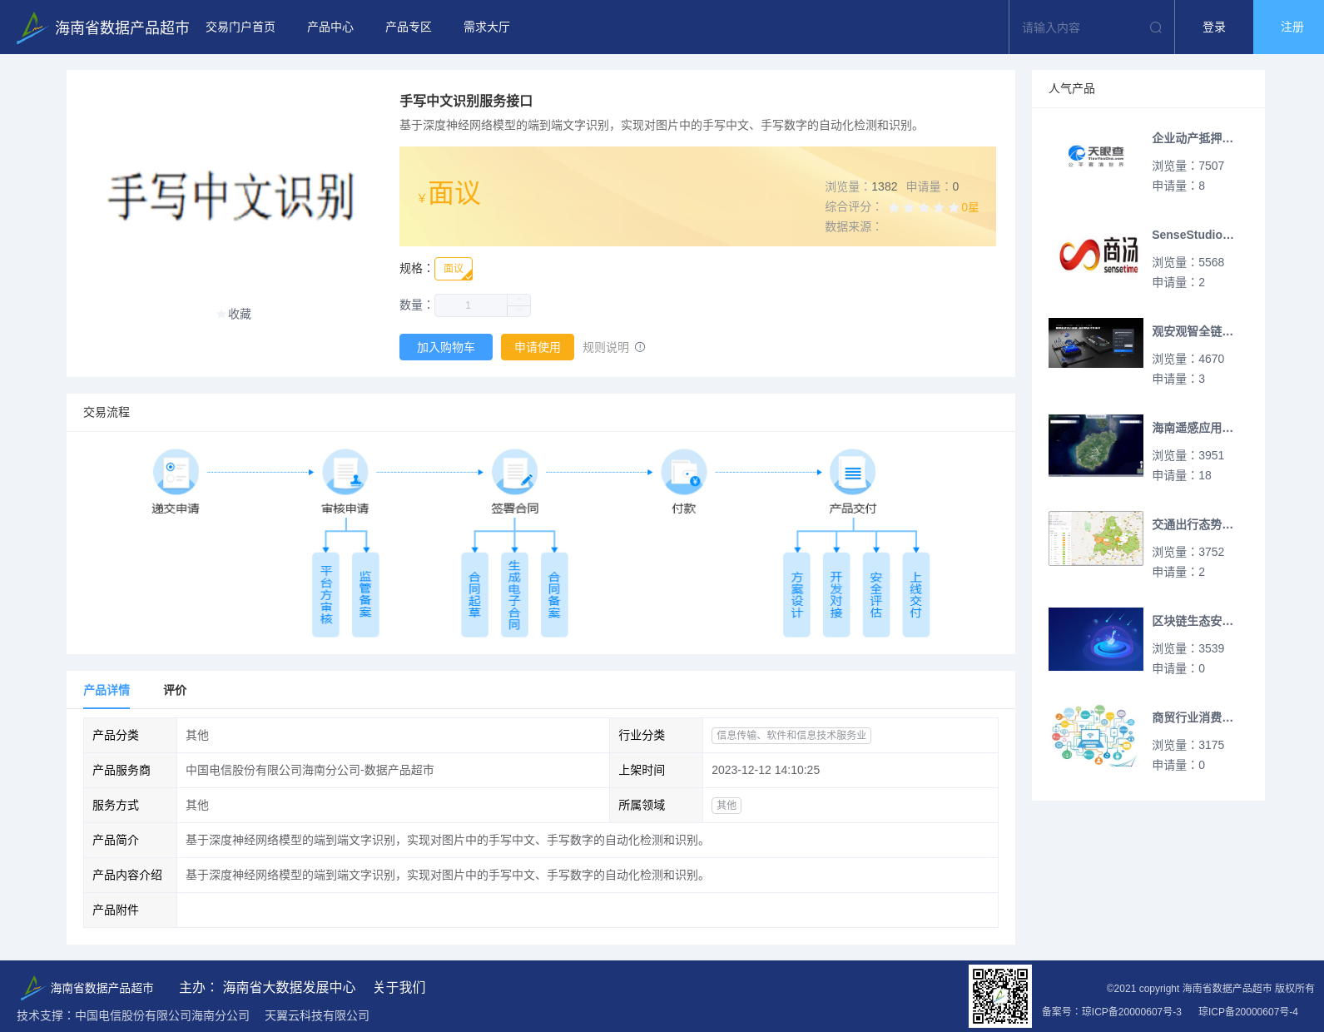This screenshot has height=1032, width=1324.
Task: Open SenseStudio... product title
Action: [x=1193, y=235]
